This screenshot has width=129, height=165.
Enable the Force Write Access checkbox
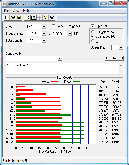(x=53, y=26)
